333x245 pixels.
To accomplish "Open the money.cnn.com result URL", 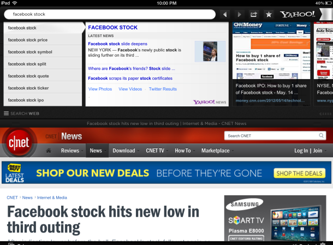I will [x=270, y=100].
